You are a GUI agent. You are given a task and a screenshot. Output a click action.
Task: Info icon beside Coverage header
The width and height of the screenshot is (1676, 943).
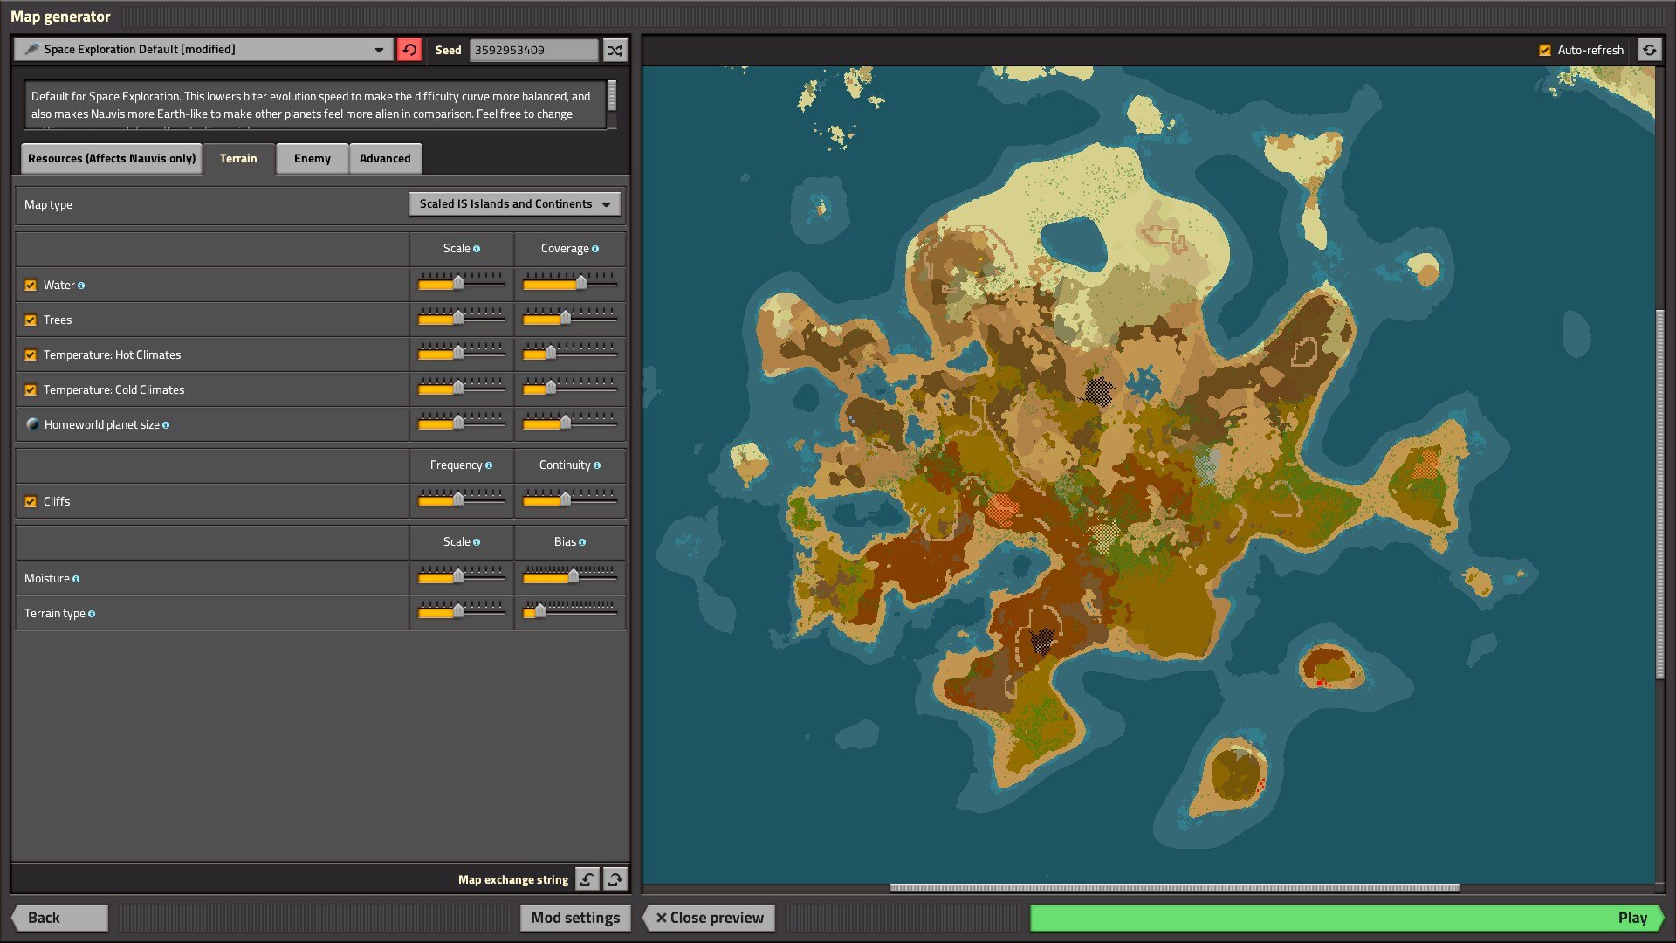(595, 249)
